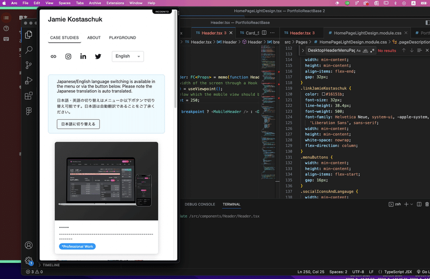Go to previous match arrow in find widget
The width and height of the screenshot is (430, 279).
404,50
